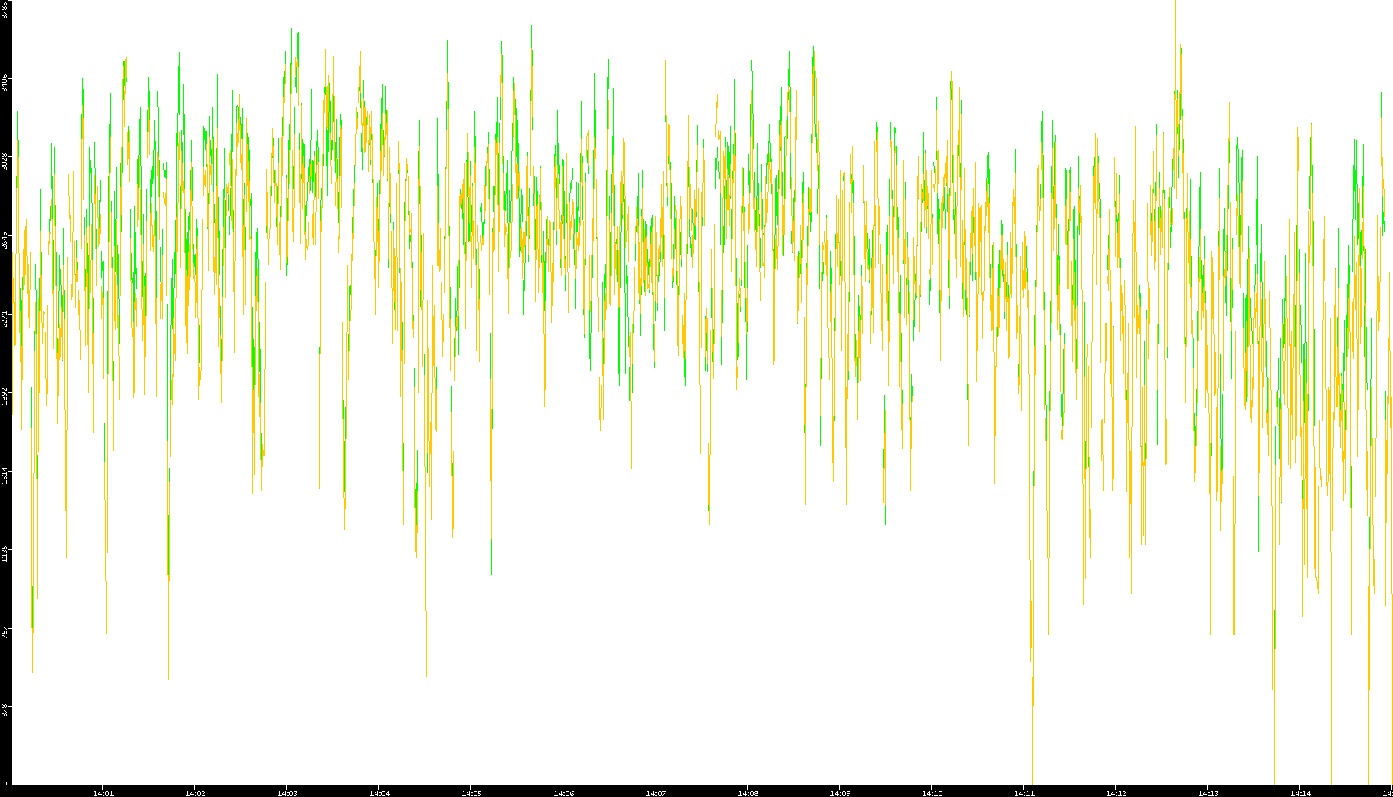Select the 14:03 time axis label
Image resolution: width=1393 pixels, height=797 pixels.
click(287, 793)
